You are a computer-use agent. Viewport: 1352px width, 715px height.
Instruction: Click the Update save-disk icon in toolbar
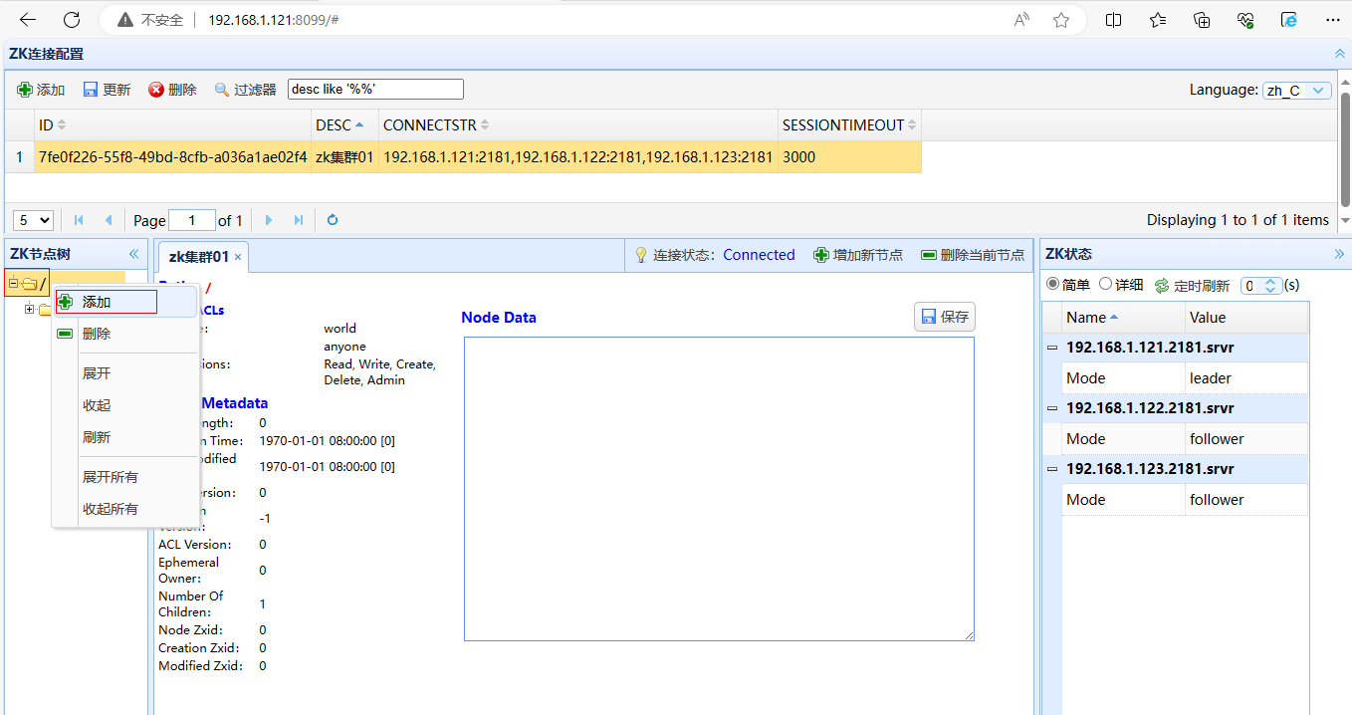click(91, 90)
